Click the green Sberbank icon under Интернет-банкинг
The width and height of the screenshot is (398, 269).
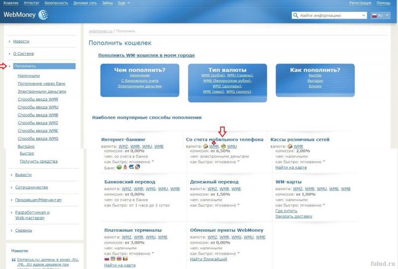click(119, 167)
